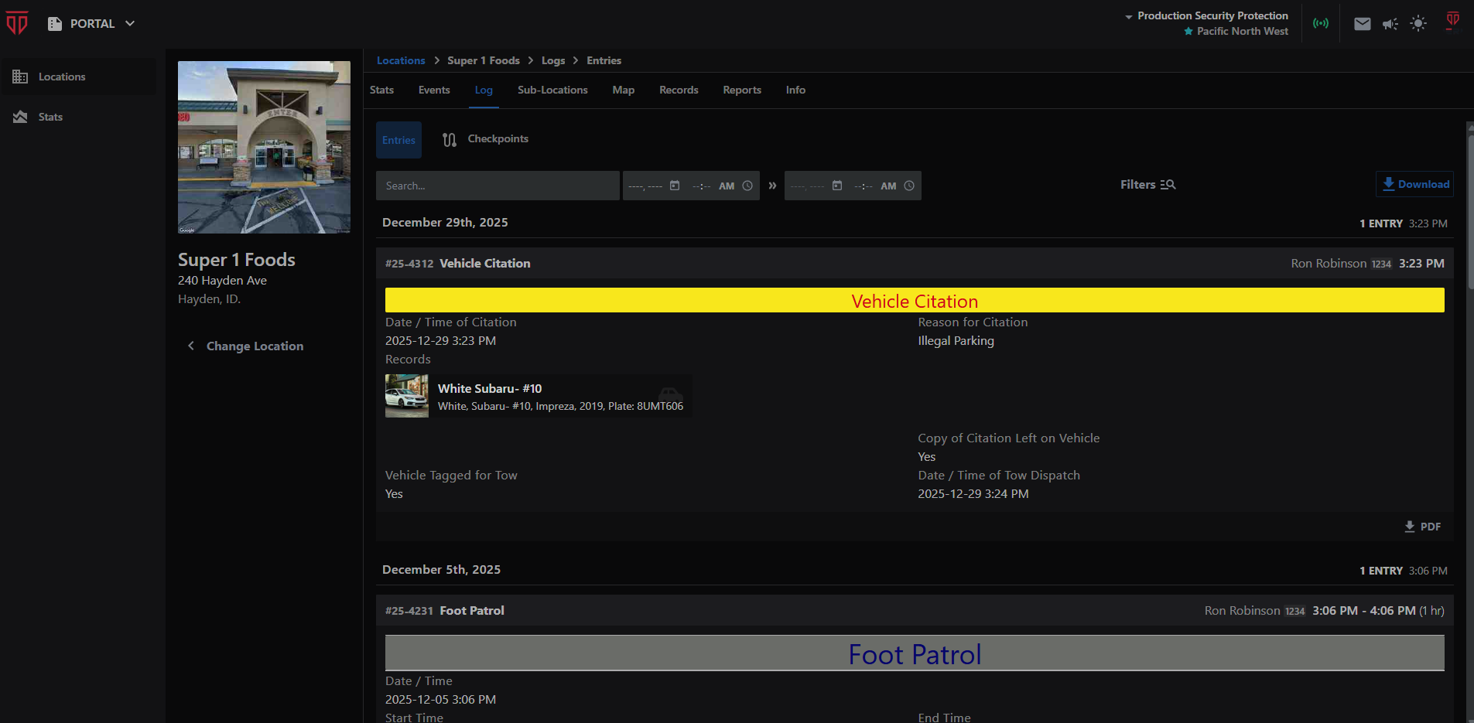Click the back chevron beside Change Location

[191, 346]
